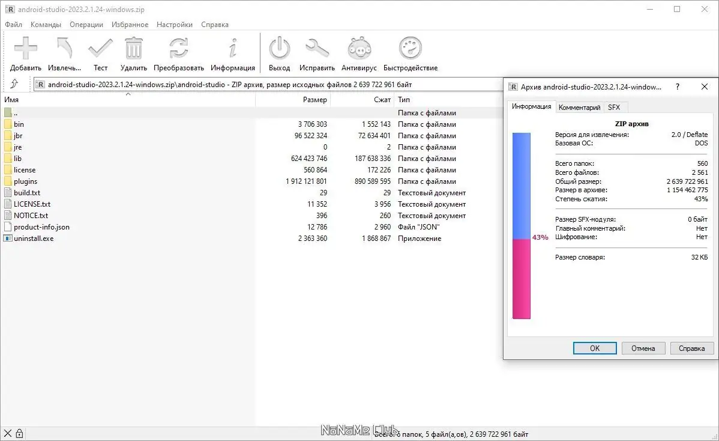Click the Выход (Exit) power icon
The image size is (719, 441).
tap(279, 48)
